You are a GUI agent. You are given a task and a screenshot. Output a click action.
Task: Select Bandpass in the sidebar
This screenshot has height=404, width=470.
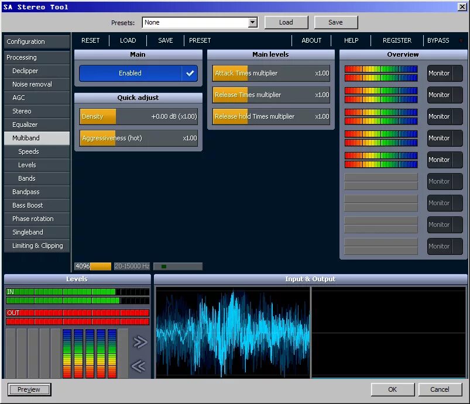[x=37, y=192]
